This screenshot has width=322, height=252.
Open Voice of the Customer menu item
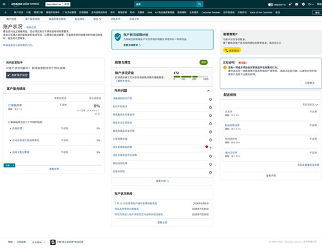[x=261, y=12]
